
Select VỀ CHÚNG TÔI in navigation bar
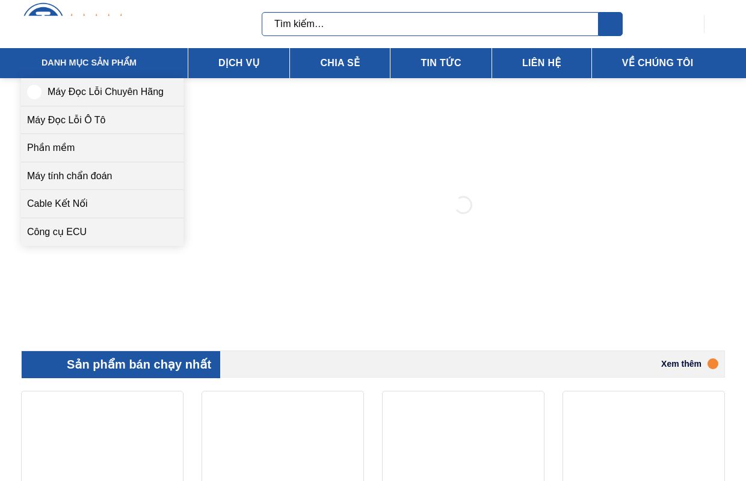pyautogui.click(x=657, y=63)
